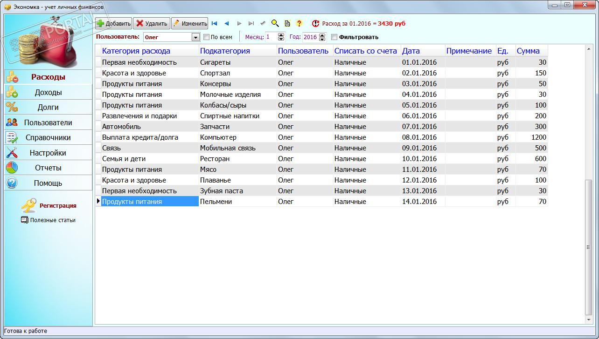The width and height of the screenshot is (599, 339).
Task: Click the vertical scrollbar of the table
Action: click(588, 247)
